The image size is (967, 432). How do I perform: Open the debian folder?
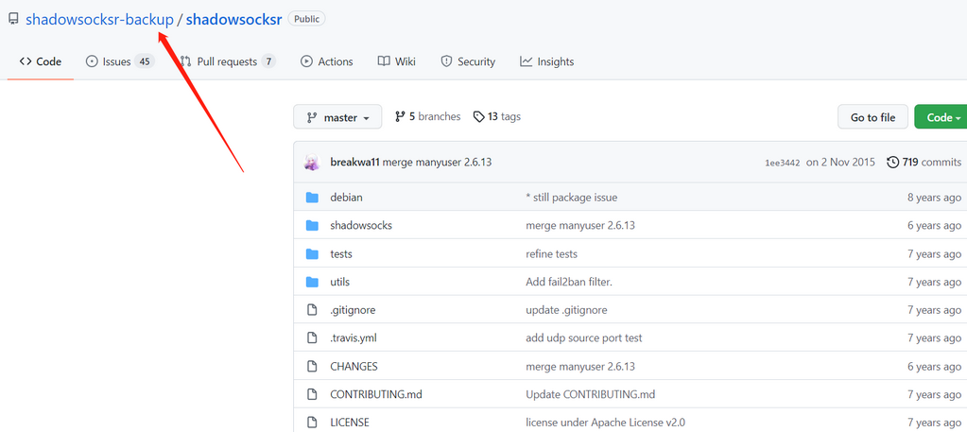[346, 198]
